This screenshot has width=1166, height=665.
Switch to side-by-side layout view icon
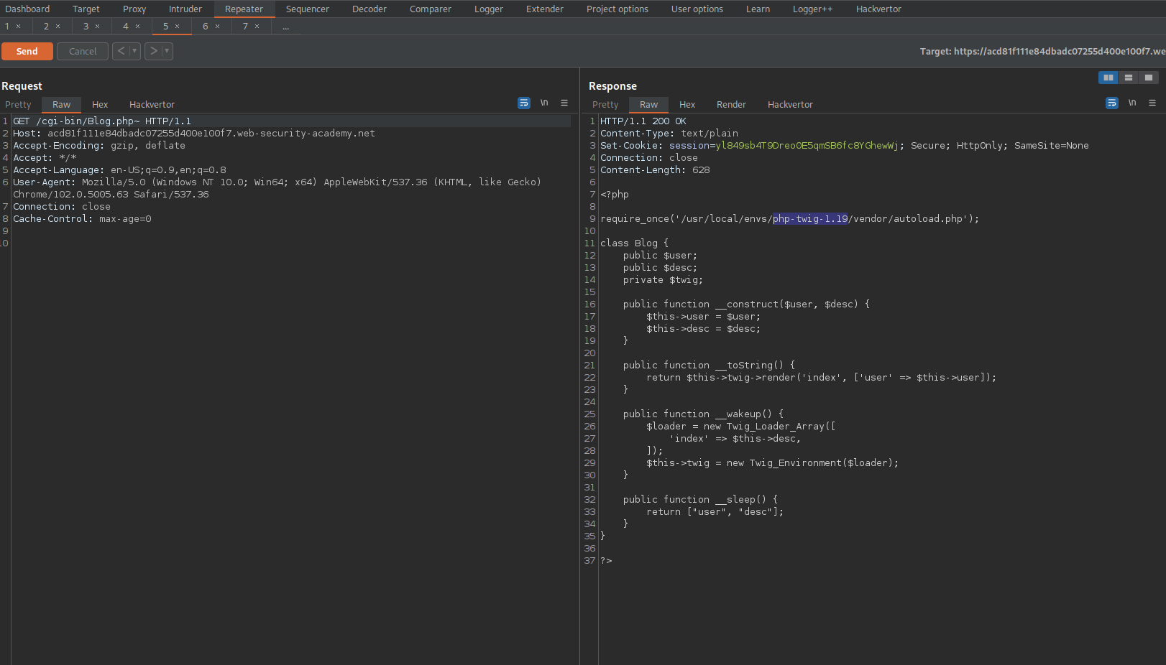[1108, 78]
